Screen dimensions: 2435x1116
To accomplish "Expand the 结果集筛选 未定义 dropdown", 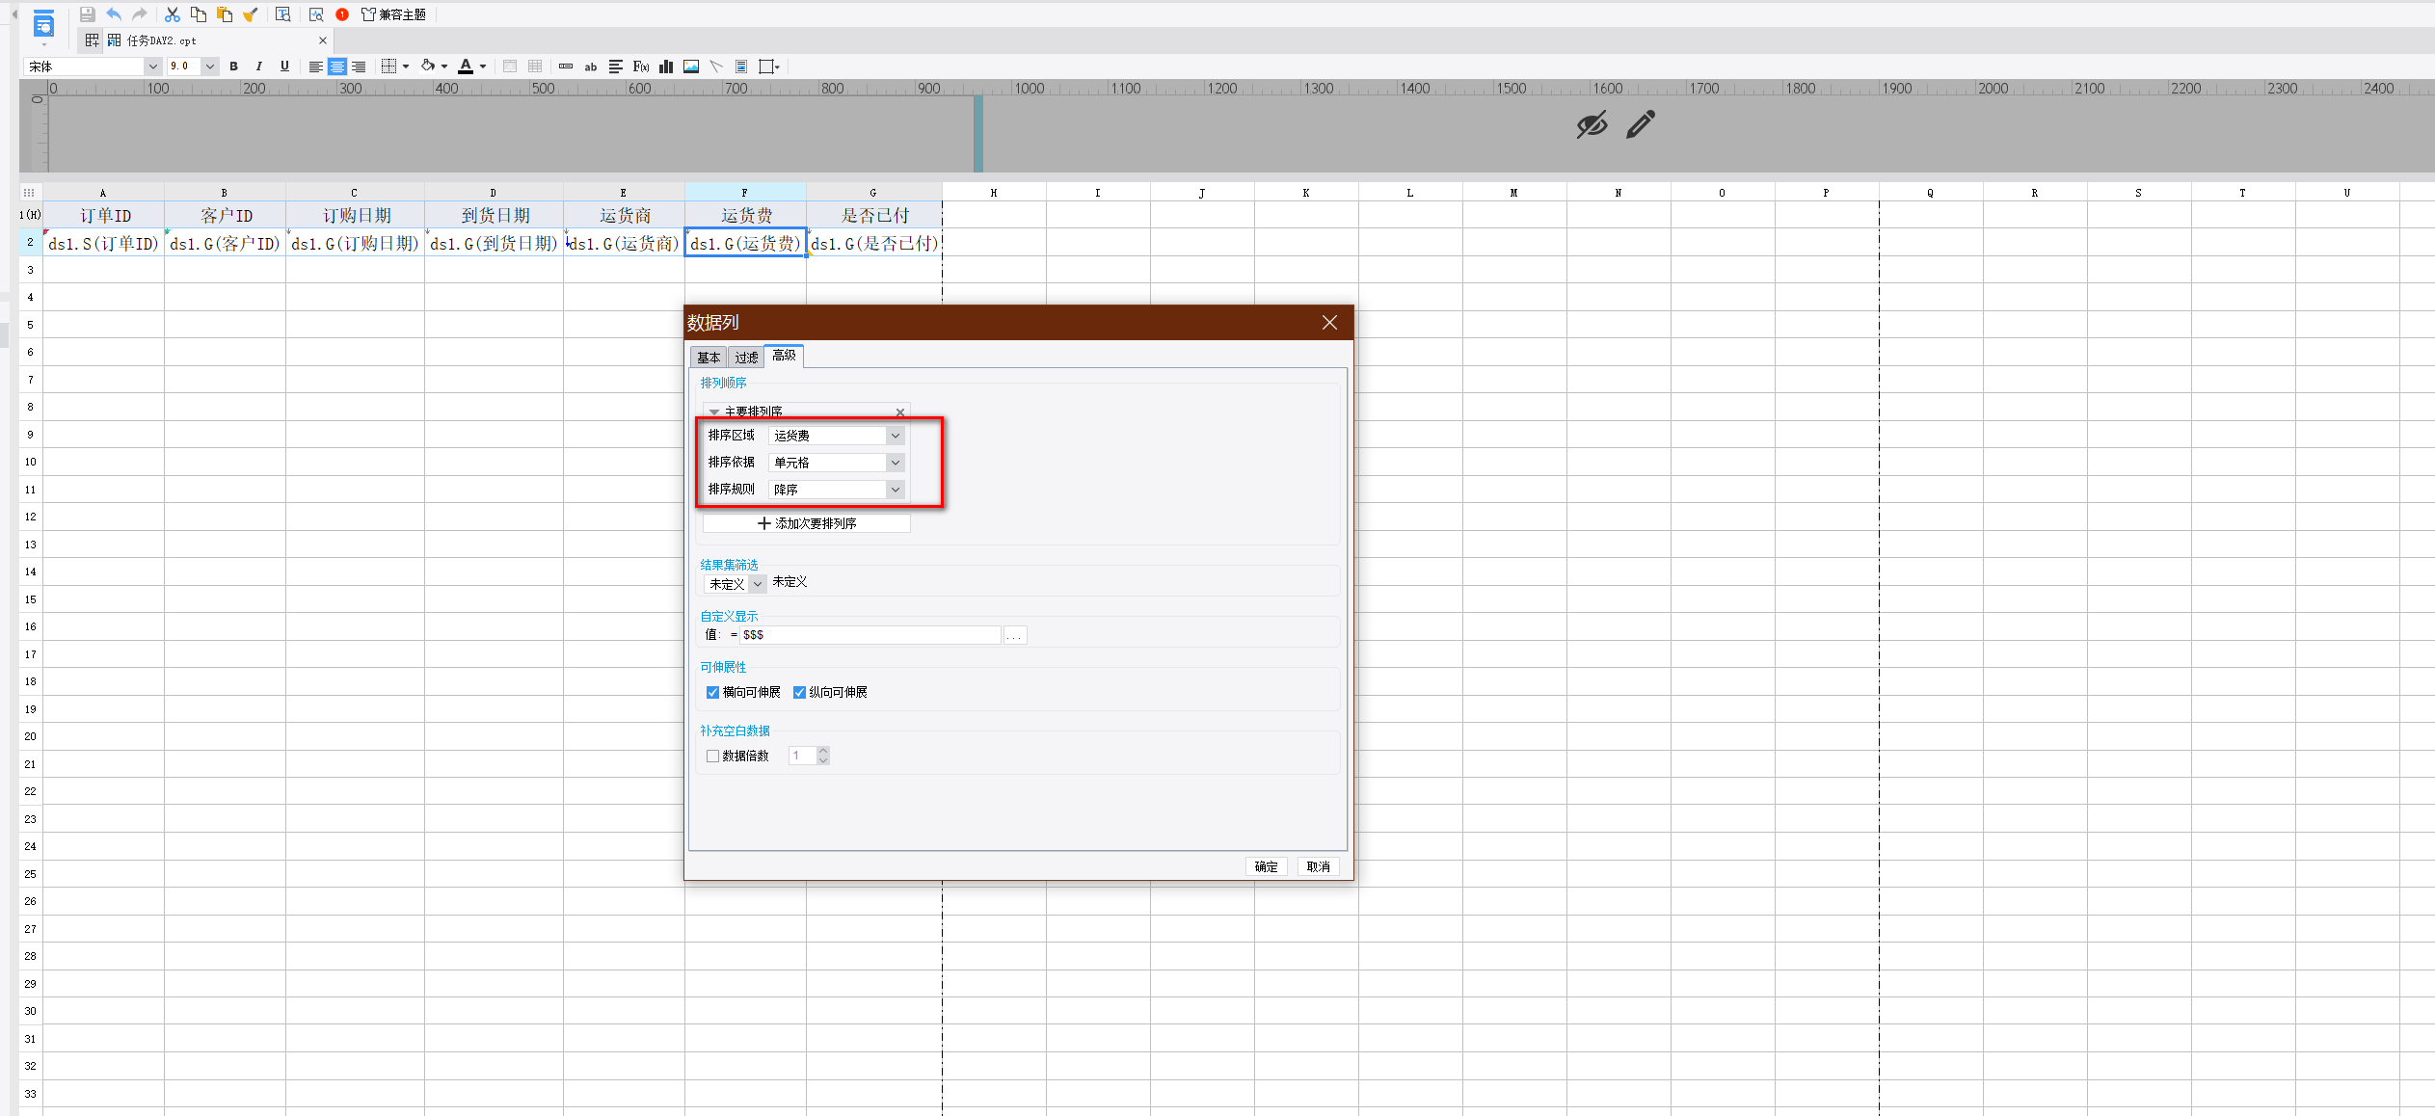I will [758, 584].
